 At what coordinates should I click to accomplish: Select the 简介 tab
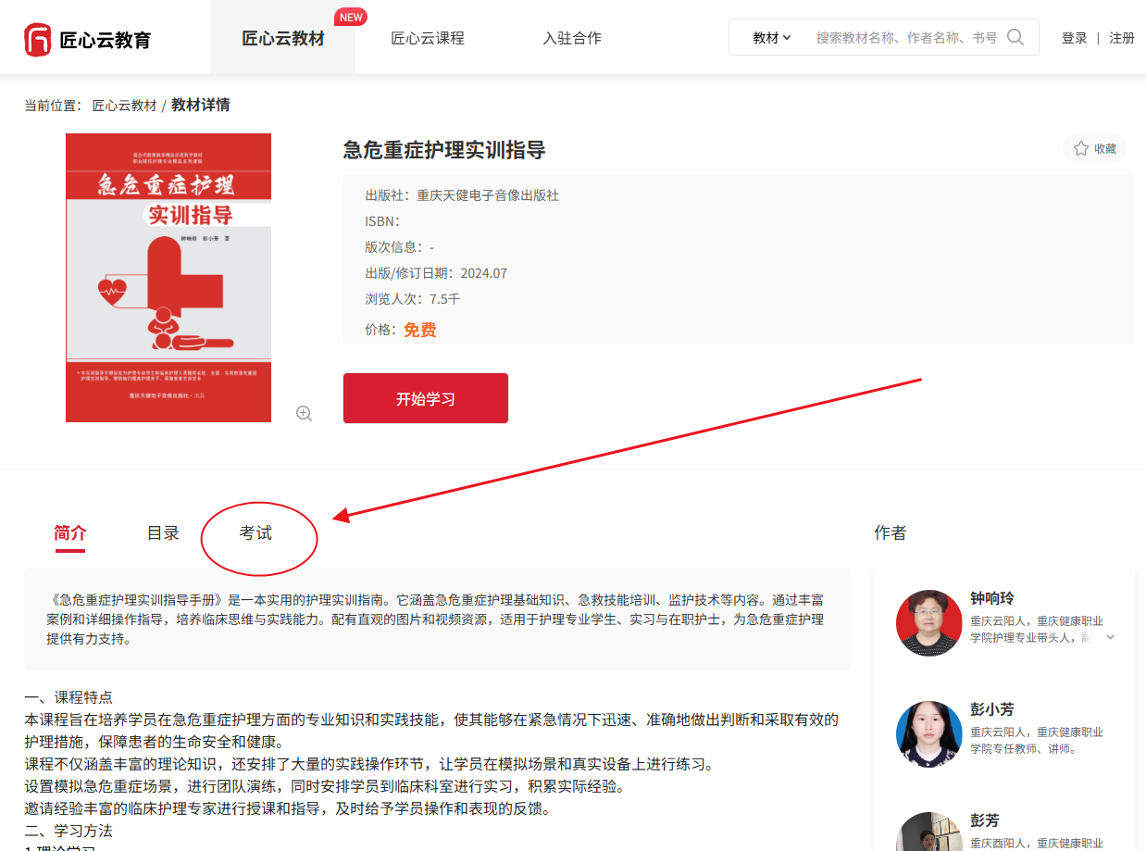tap(70, 533)
